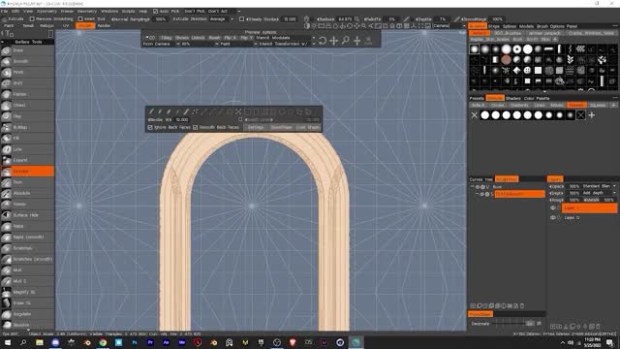Open the Extrude Direction Average dropdown
This screenshot has height=349, width=620.
pyautogui.click(x=221, y=18)
